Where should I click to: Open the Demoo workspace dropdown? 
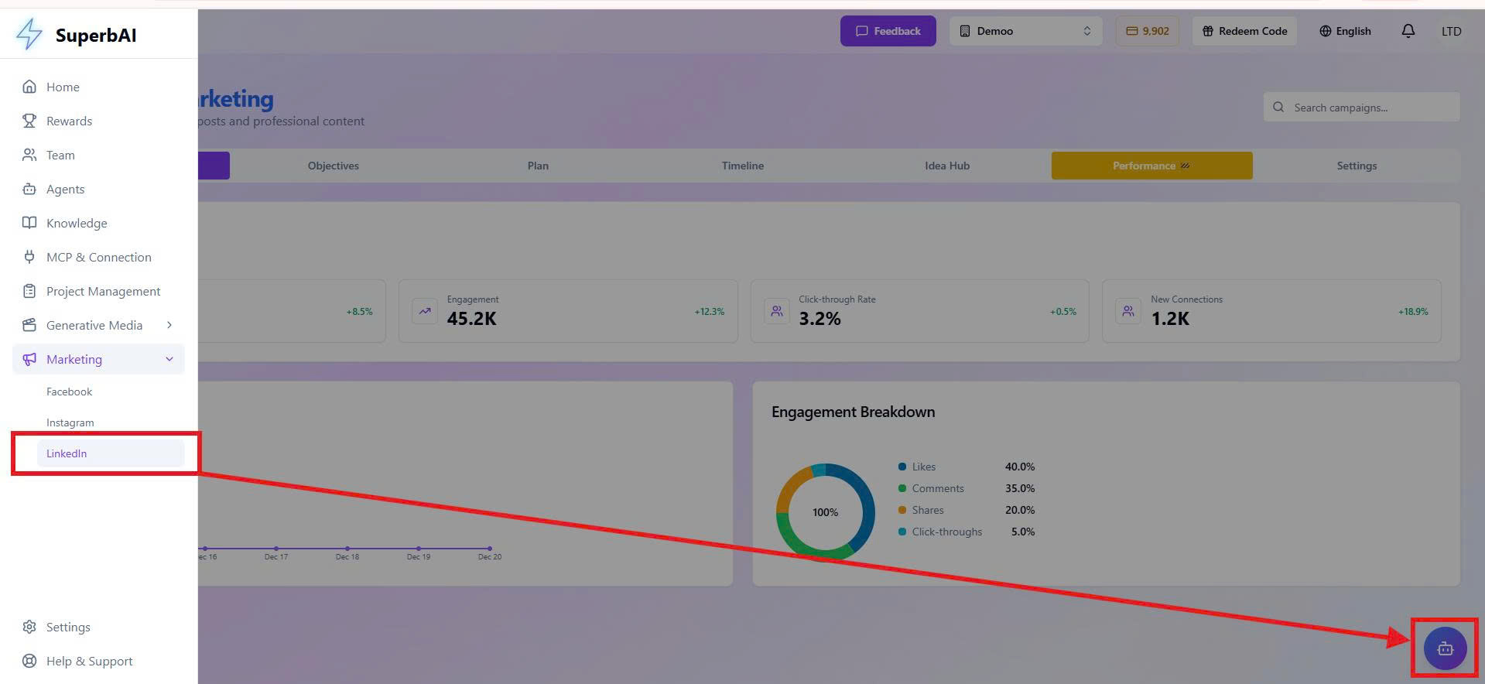[x=1025, y=31]
